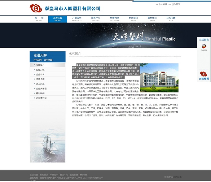Click the sailing ship image in sidebar
The height and width of the screenshot is (182, 211).
(x=47, y=143)
